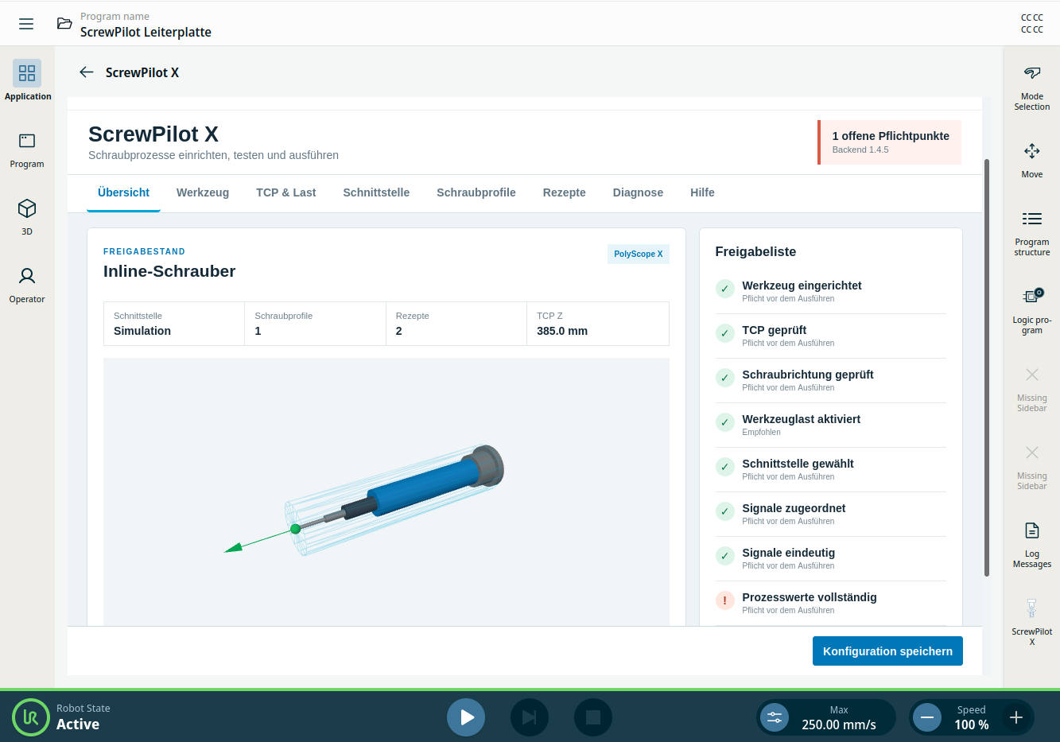
Task: Open the Rezepte tab
Action: pyautogui.click(x=565, y=192)
